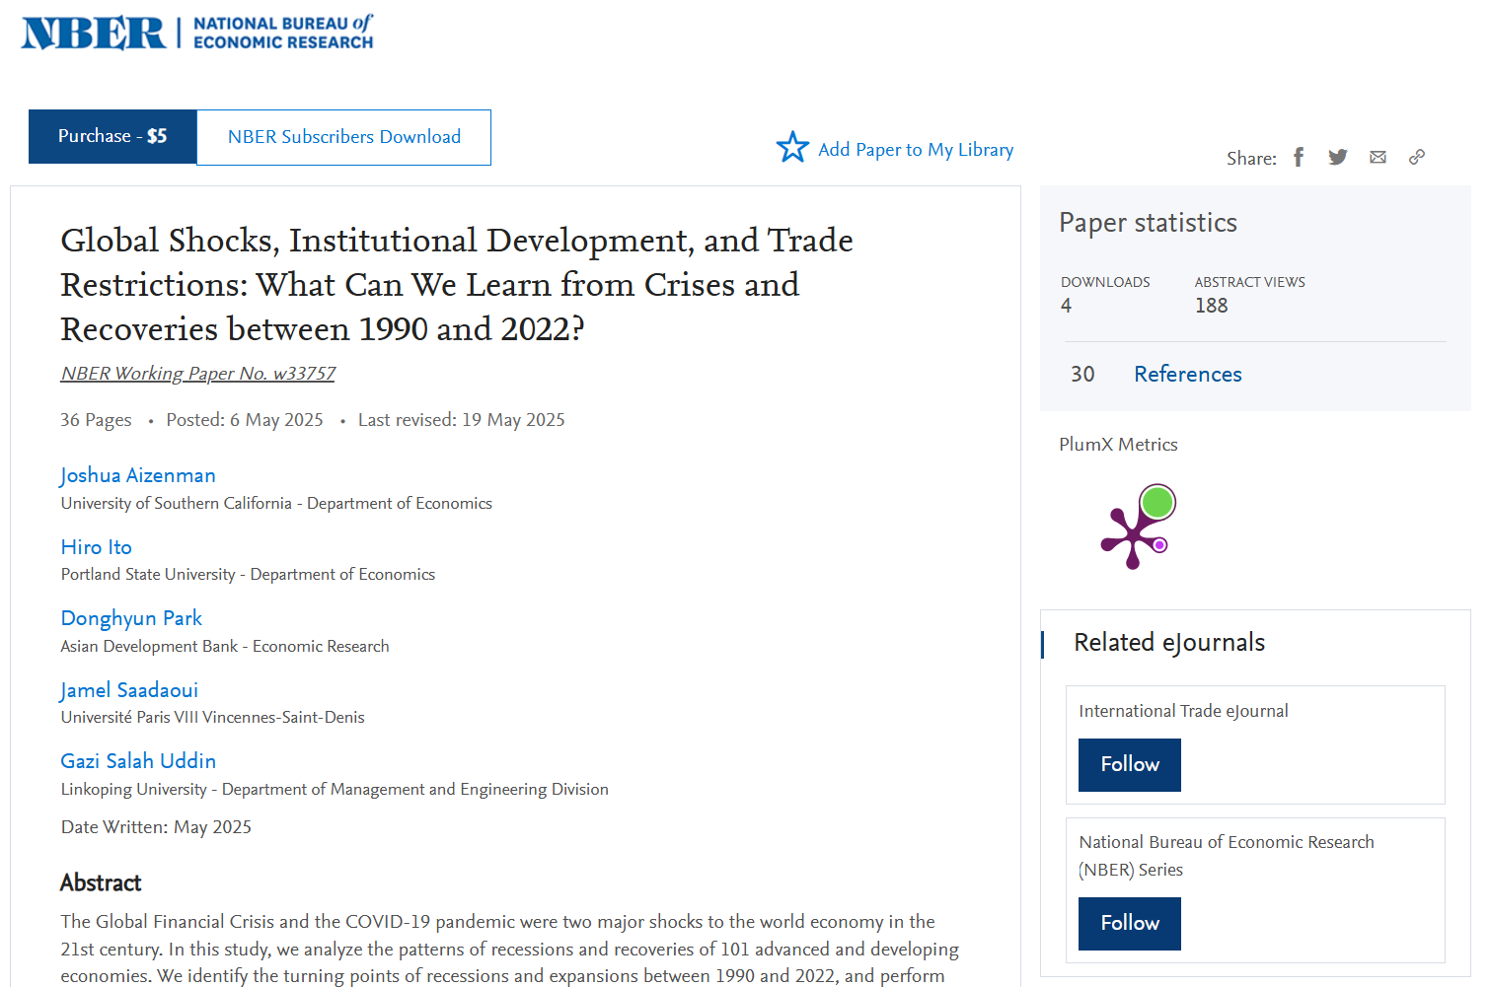1491x987 pixels.
Task: Follow International Trade eJournal
Action: (x=1130, y=765)
